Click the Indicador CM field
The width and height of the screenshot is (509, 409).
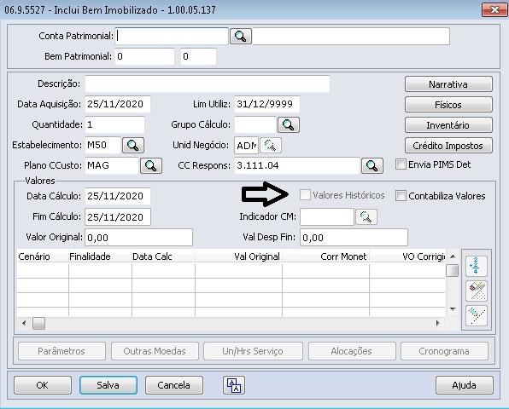[327, 216]
